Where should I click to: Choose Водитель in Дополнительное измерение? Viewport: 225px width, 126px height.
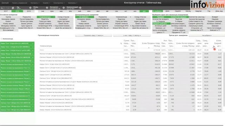[x=121, y=19]
